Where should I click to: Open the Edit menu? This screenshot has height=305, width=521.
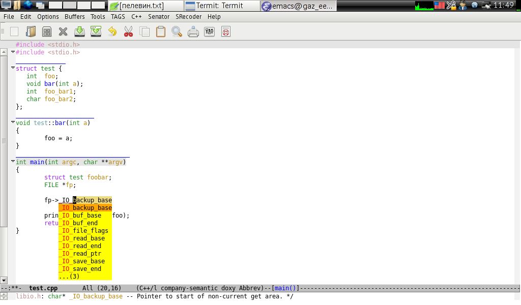[x=25, y=17]
